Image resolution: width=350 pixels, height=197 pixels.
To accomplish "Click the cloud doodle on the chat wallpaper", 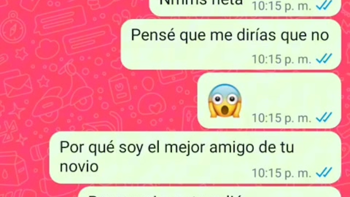I will (47, 49).
